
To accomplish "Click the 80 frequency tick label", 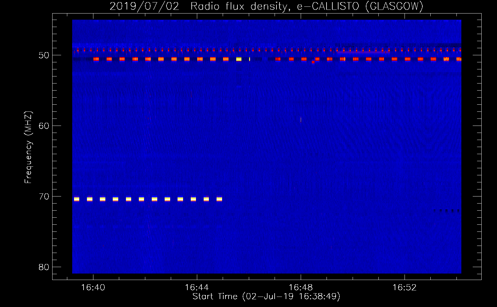I will coord(44,267).
